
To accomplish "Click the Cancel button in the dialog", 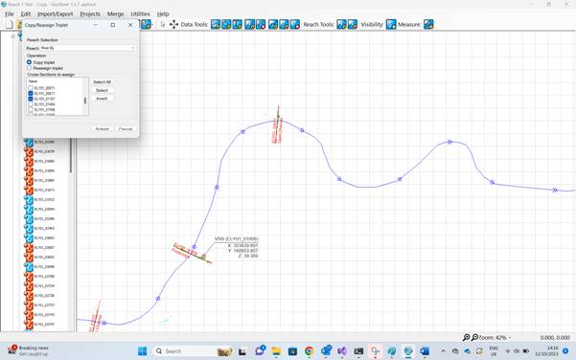I will point(126,129).
